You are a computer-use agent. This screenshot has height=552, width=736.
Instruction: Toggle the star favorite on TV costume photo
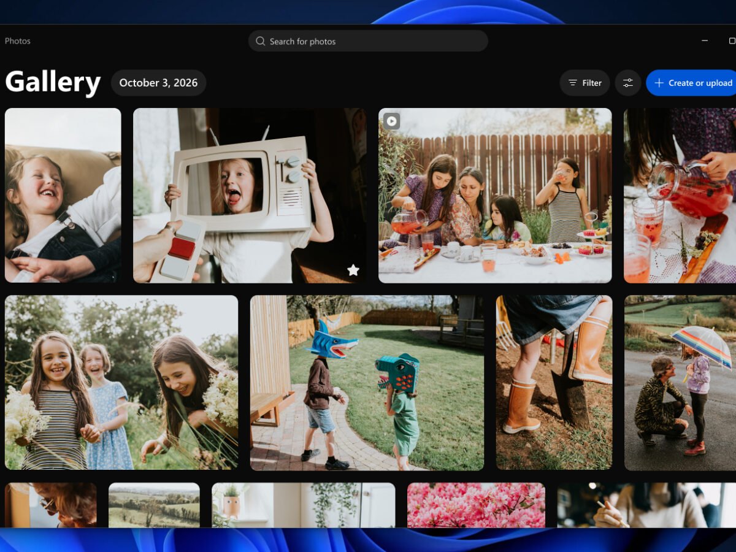tap(353, 270)
